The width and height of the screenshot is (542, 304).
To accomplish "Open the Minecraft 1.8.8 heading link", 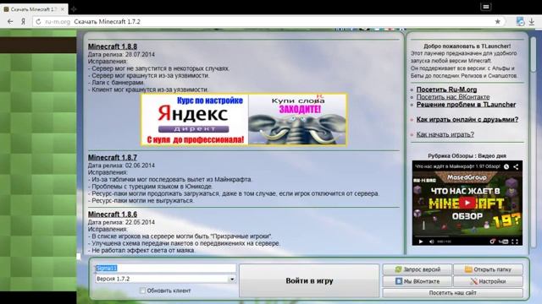I will [x=113, y=46].
